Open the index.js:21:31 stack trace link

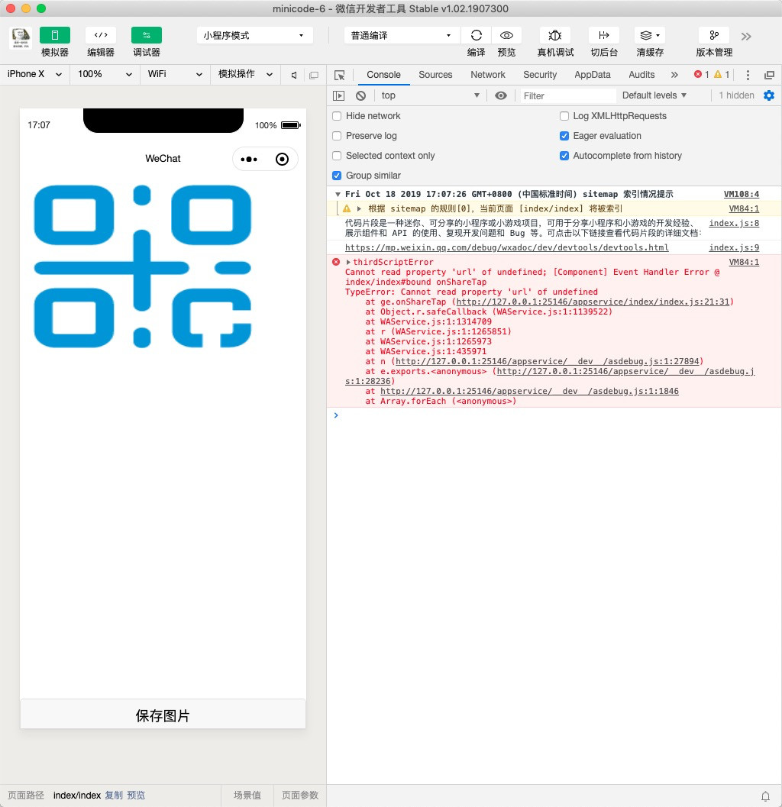(593, 302)
